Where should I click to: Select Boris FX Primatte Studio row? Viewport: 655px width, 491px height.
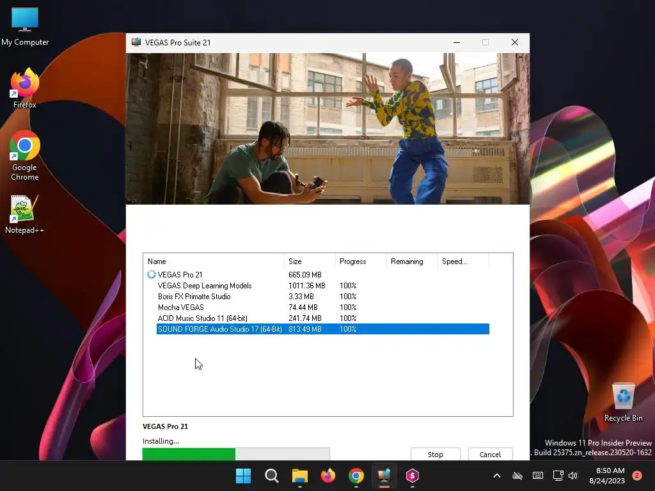tap(322, 297)
